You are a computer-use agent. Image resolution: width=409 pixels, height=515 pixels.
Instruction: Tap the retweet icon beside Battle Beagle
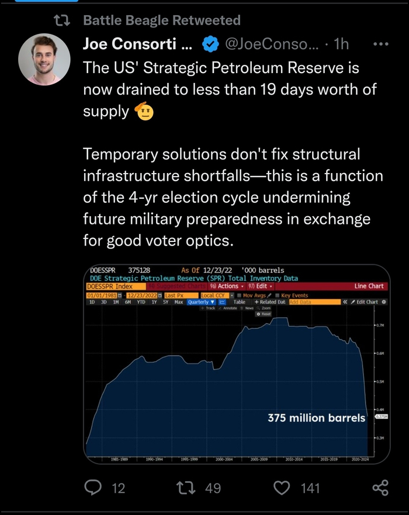click(x=62, y=20)
